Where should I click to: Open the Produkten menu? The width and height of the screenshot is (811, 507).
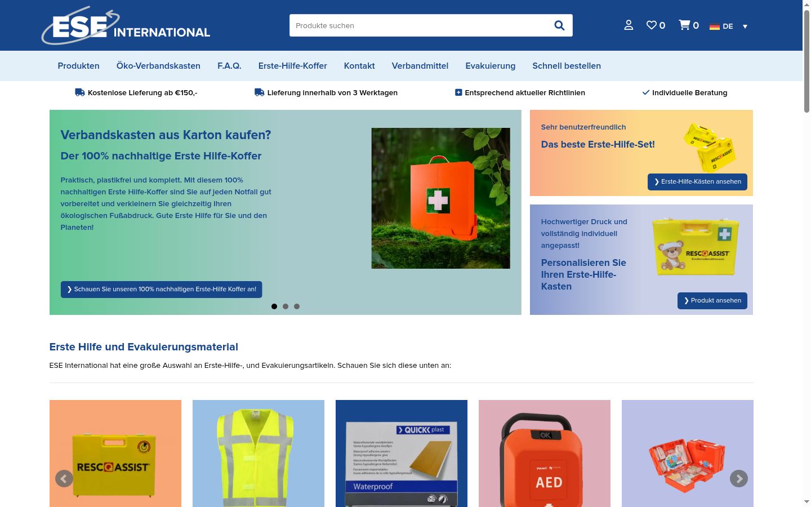tap(78, 66)
